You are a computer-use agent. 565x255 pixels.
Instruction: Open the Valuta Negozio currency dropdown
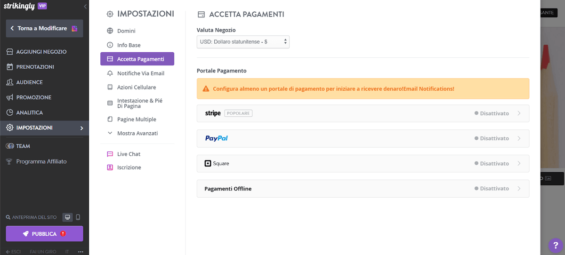point(243,42)
